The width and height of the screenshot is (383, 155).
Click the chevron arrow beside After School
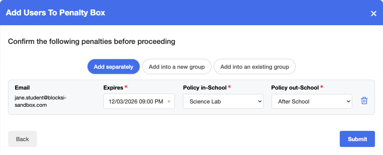[x=348, y=101]
